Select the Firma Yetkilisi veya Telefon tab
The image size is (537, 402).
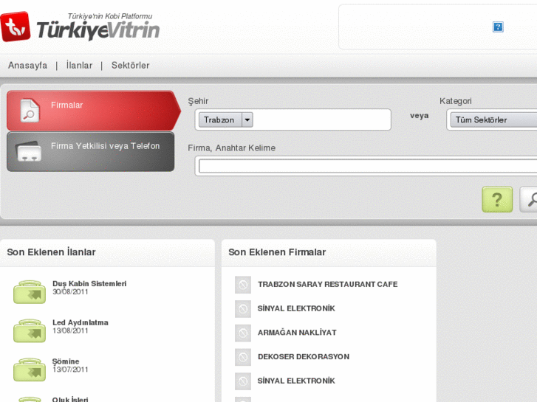point(90,151)
